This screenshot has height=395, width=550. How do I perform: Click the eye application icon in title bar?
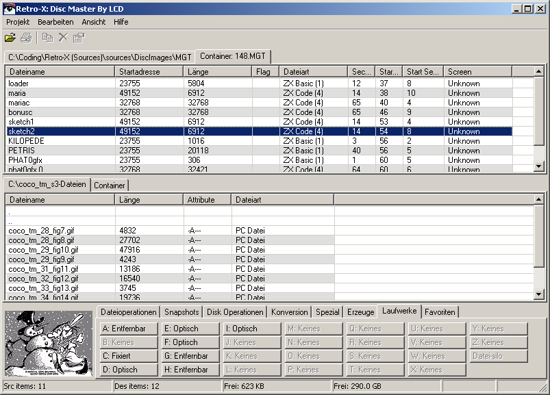tap(9, 9)
